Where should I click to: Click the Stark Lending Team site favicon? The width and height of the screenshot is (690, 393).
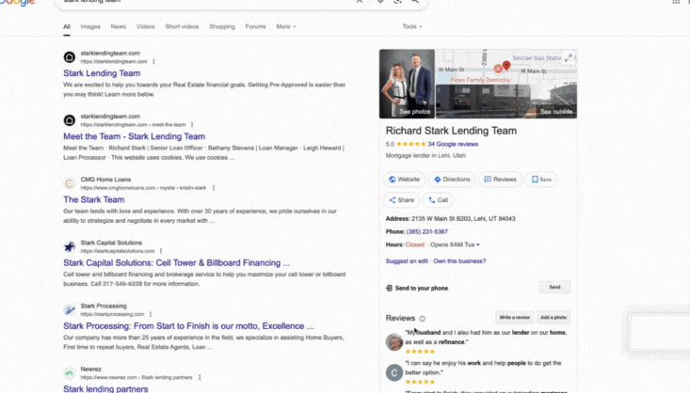[69, 57]
